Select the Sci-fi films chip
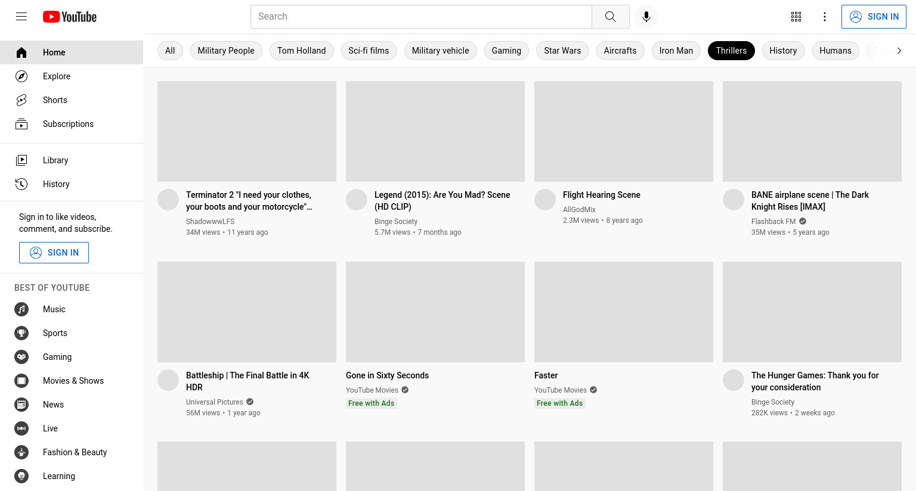916x491 pixels. (369, 51)
